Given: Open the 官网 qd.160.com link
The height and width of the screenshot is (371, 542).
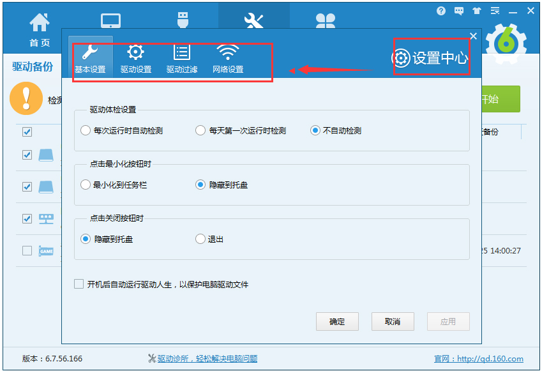Looking at the screenshot, I should 478,358.
